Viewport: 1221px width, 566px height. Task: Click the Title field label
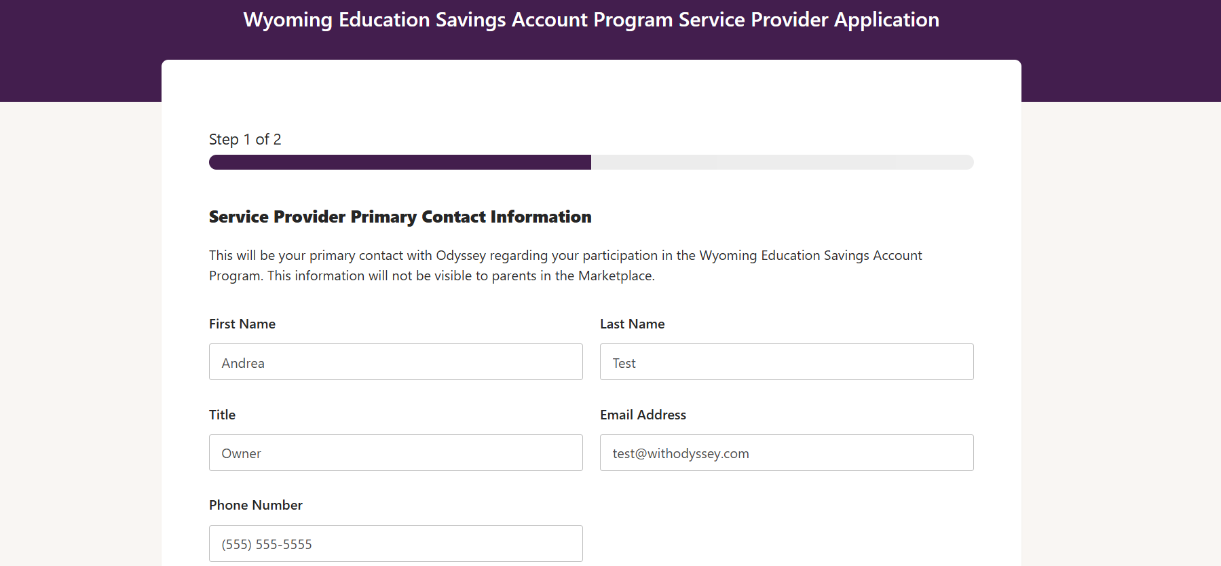(222, 415)
